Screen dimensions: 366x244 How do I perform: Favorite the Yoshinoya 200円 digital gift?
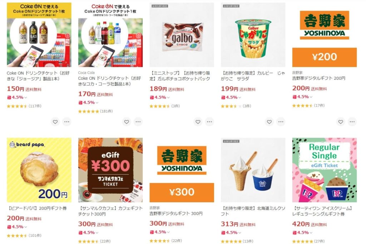tap(341, 122)
